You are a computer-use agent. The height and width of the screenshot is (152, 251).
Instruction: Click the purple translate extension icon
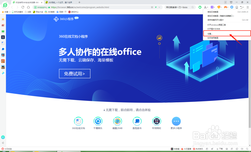click(212, 7)
